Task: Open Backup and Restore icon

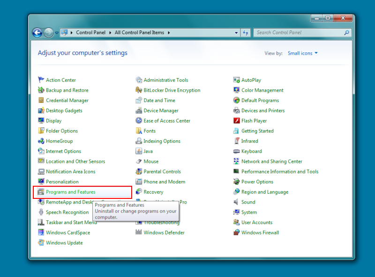Action: click(41, 90)
